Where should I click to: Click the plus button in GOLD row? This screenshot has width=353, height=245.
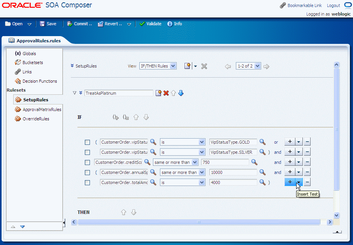pyautogui.click(x=290, y=142)
